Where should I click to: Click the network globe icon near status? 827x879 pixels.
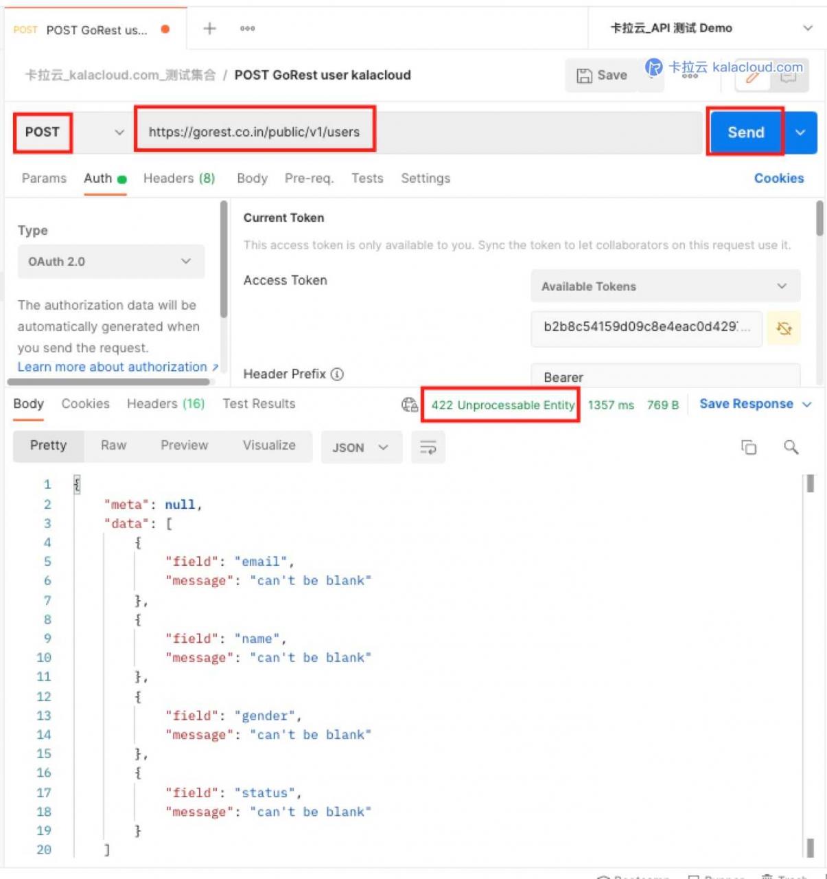[410, 404]
